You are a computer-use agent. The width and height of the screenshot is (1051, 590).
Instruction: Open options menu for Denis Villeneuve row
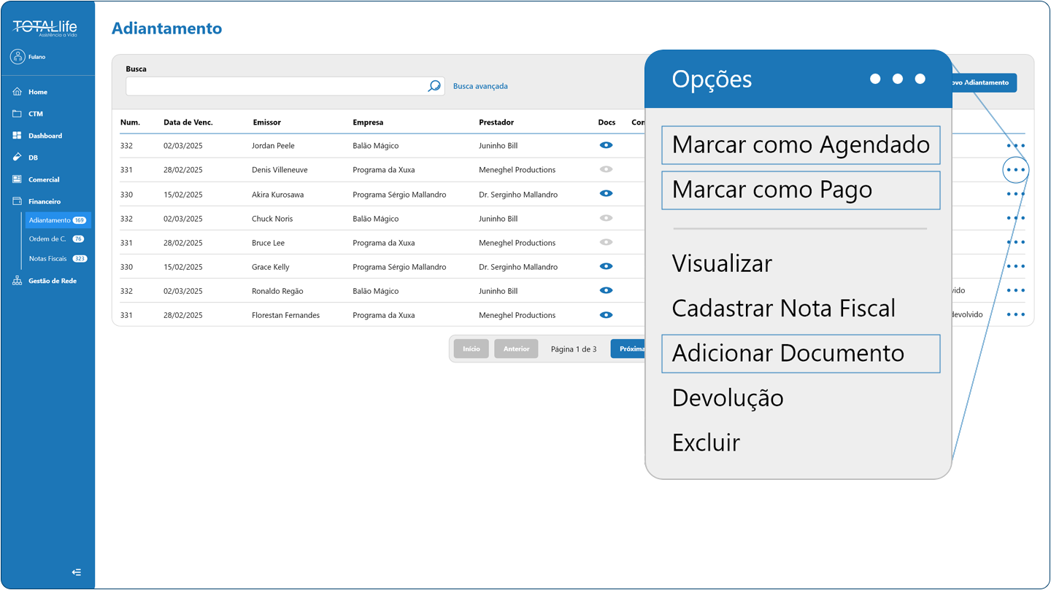[1015, 170]
